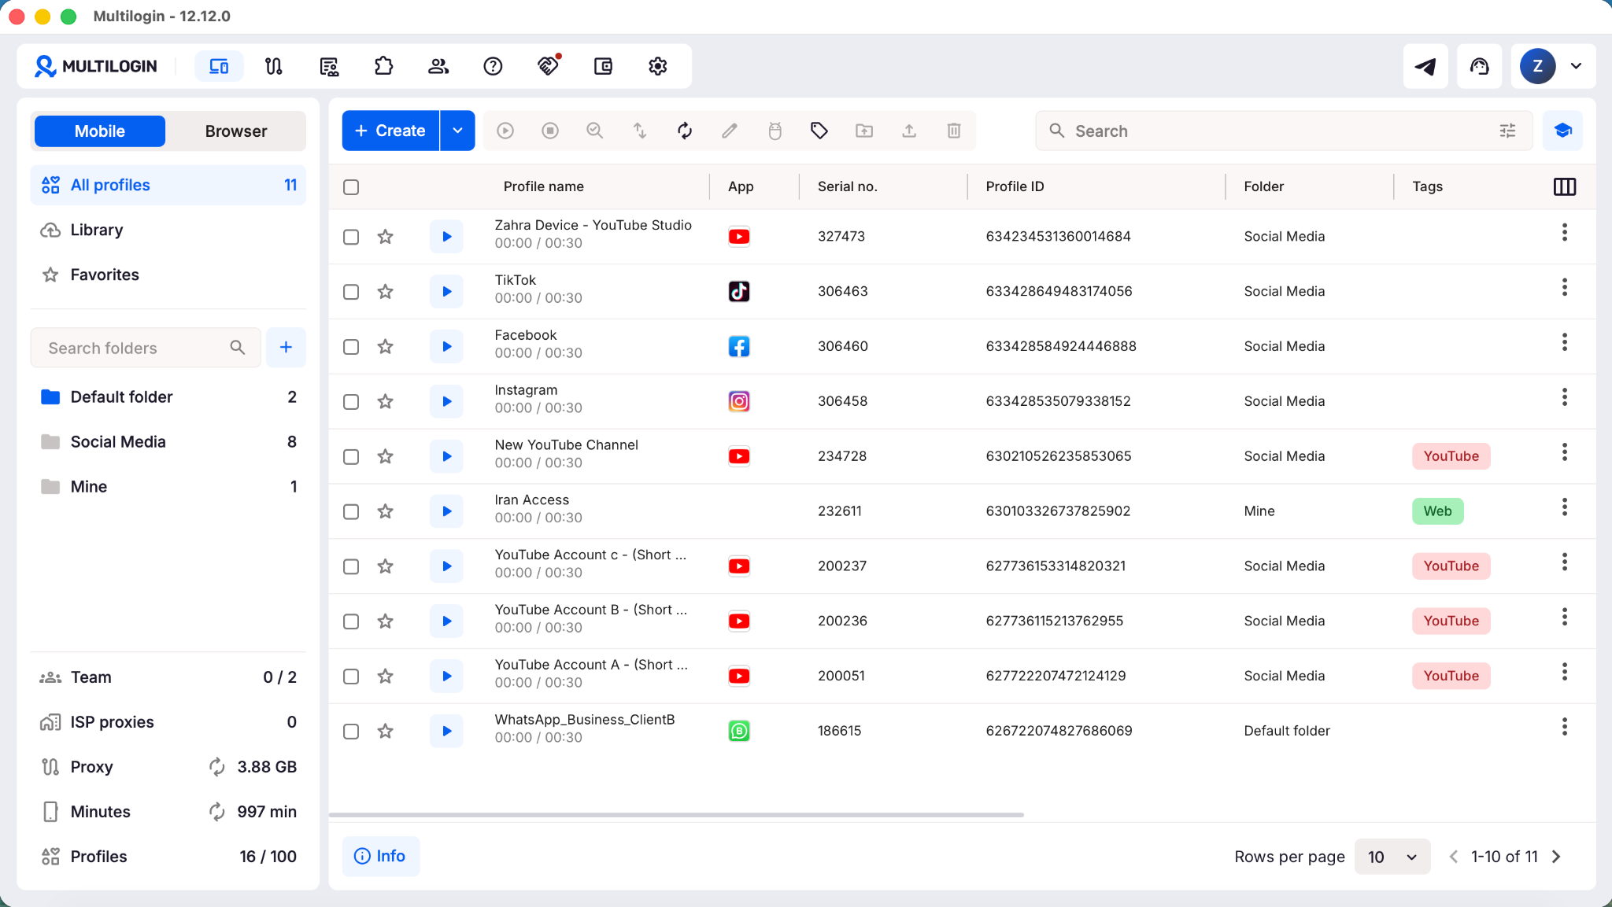Click the move to folder toolbar icon

tap(864, 131)
